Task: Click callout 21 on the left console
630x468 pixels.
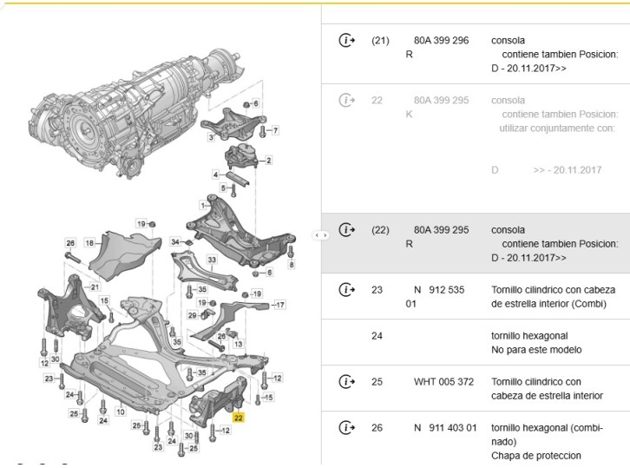Action: 95,287
